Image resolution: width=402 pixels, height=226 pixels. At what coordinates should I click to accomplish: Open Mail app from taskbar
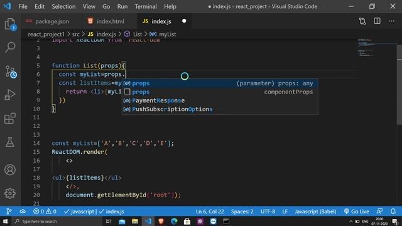coord(122,221)
